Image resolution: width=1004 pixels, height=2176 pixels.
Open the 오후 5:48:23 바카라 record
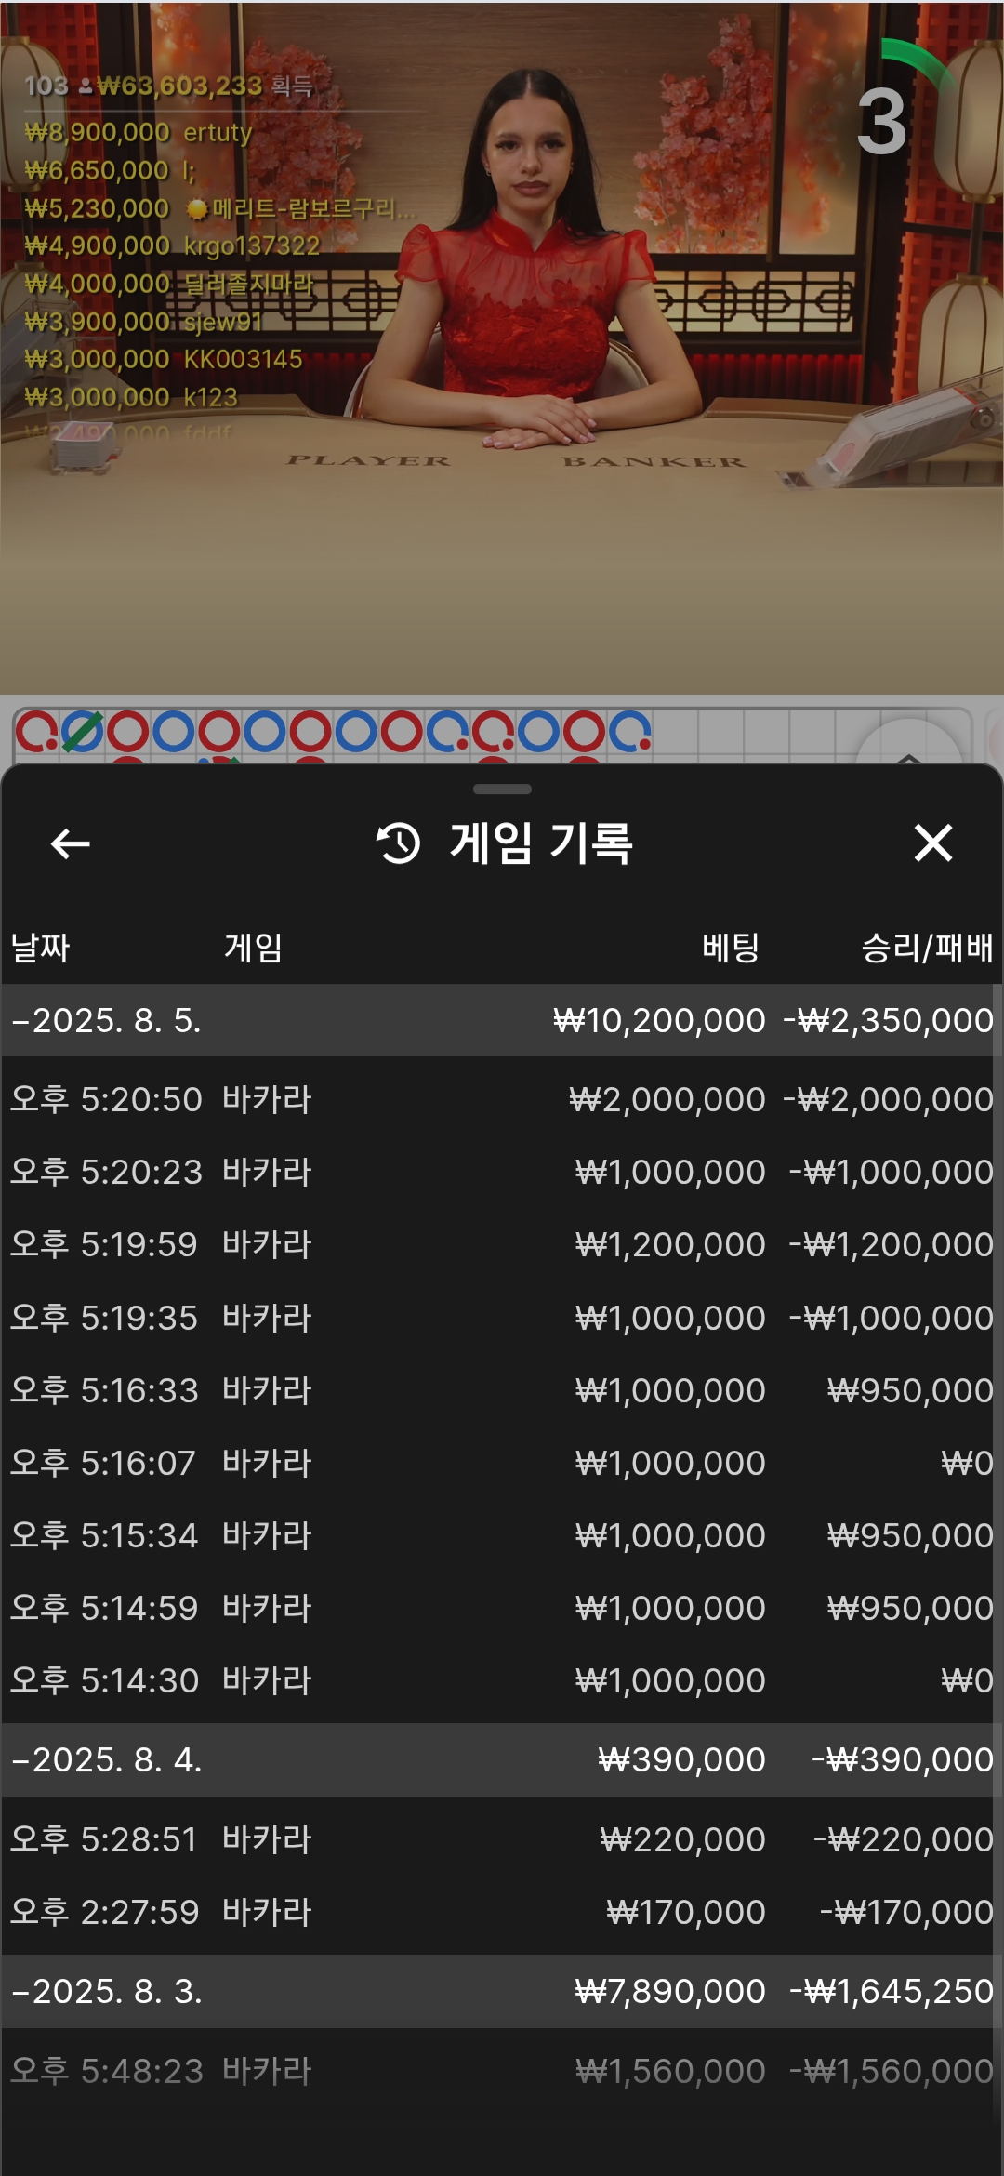(502, 2071)
